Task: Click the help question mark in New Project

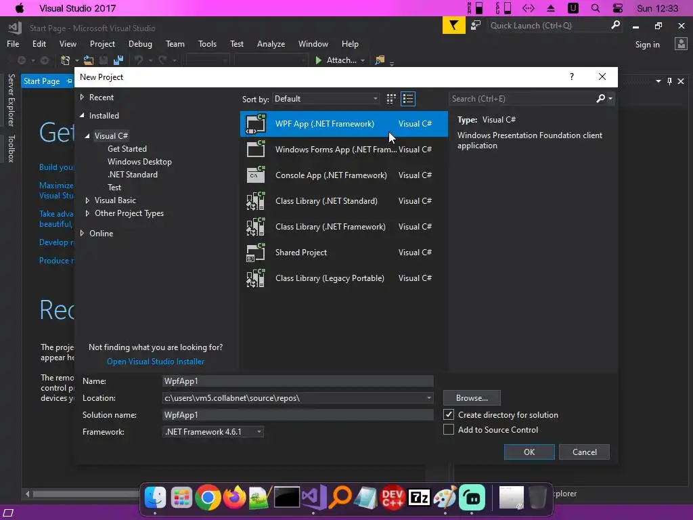Action: point(572,77)
